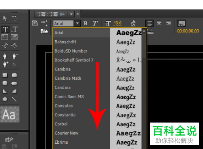Pick the Consolas font entry
The width and height of the screenshot is (203, 149).
pyautogui.click(x=82, y=106)
